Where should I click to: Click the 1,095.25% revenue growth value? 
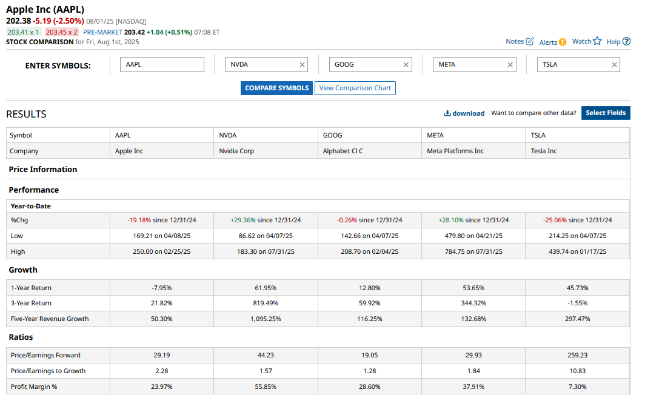click(266, 319)
